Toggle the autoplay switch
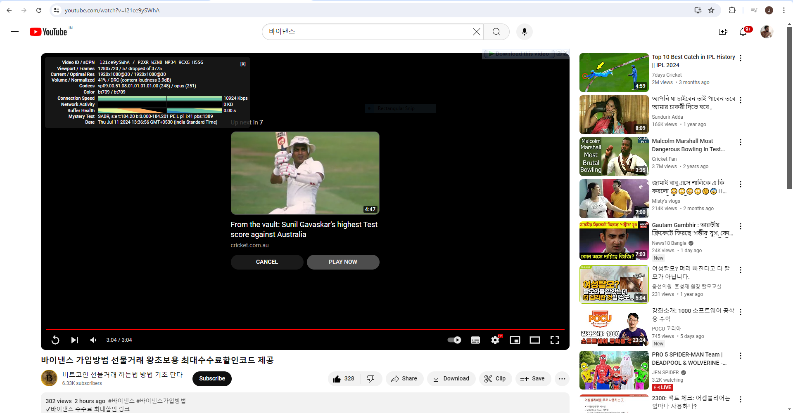This screenshot has width=793, height=413. 454,340
